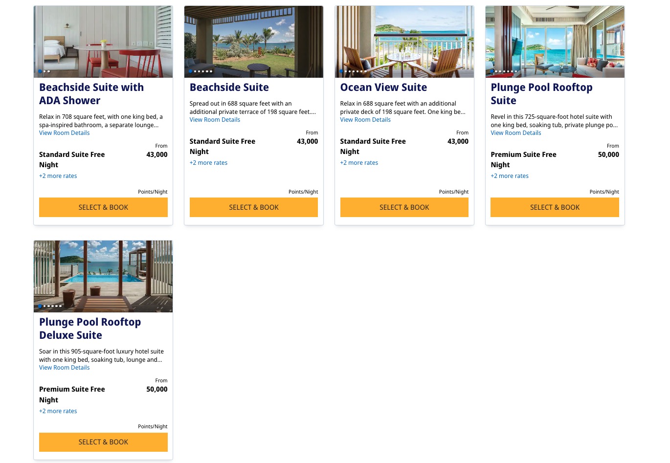Click SELECT & BOOK for Ocean View Suite
Screen dimensions: 670x463
pyautogui.click(x=404, y=207)
